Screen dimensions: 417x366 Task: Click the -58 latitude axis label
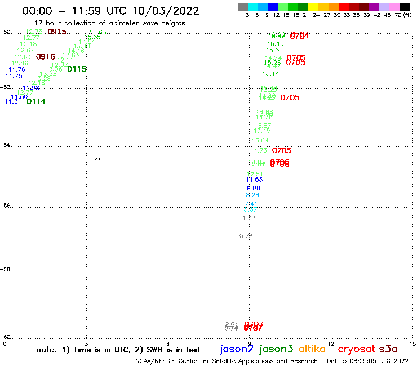[5, 270]
